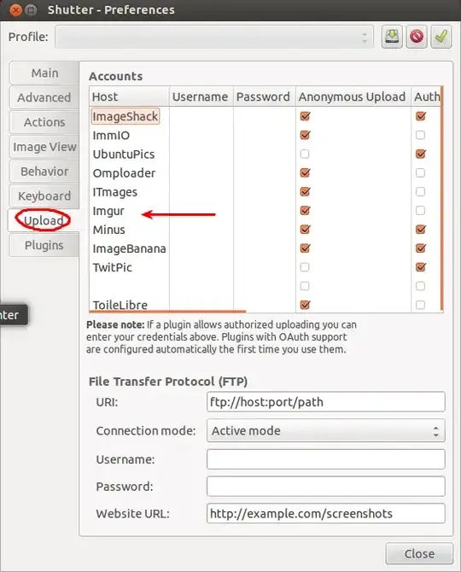This screenshot has width=461, height=572.
Task: Click the FTP URI input field
Action: (x=326, y=402)
